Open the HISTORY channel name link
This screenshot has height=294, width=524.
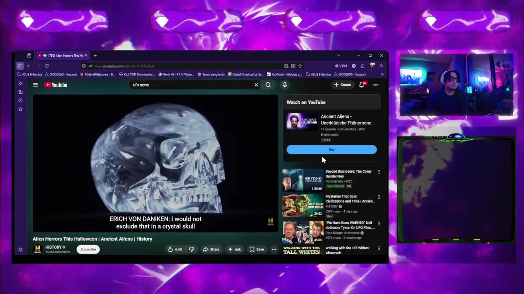(53, 247)
